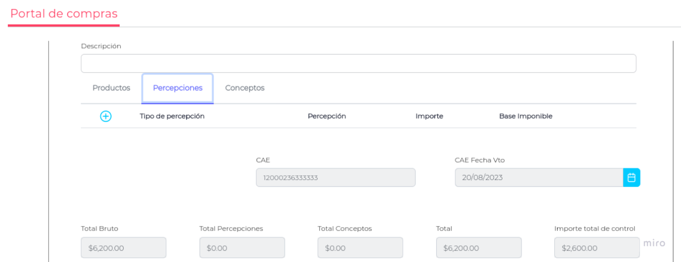681x262 pixels.
Task: Click the Tipo de percepción column header
Action: point(172,116)
